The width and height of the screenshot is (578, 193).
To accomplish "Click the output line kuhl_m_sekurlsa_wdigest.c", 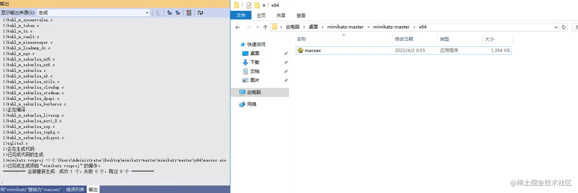I will pyautogui.click(x=33, y=138).
